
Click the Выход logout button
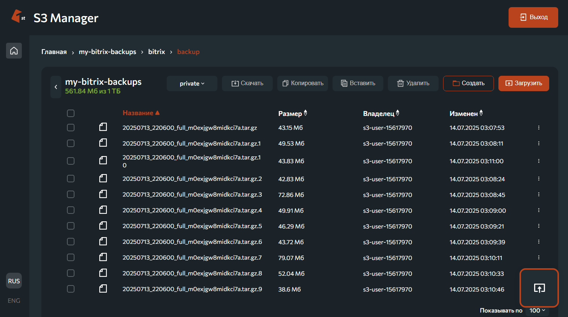(x=533, y=17)
